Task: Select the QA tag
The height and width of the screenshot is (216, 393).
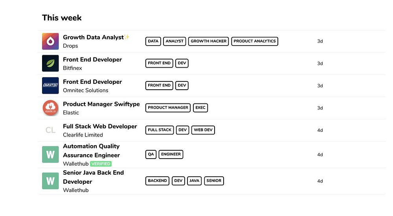Action: 151,154
